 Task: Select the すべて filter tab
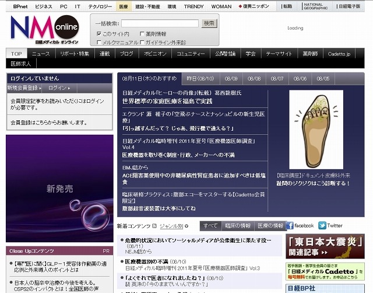tap(210, 225)
